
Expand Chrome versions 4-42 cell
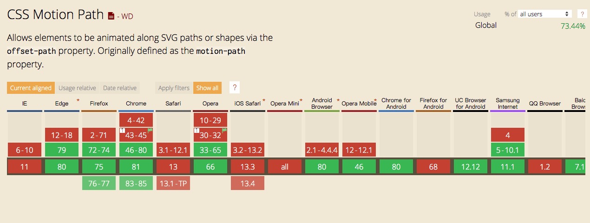(x=136, y=120)
